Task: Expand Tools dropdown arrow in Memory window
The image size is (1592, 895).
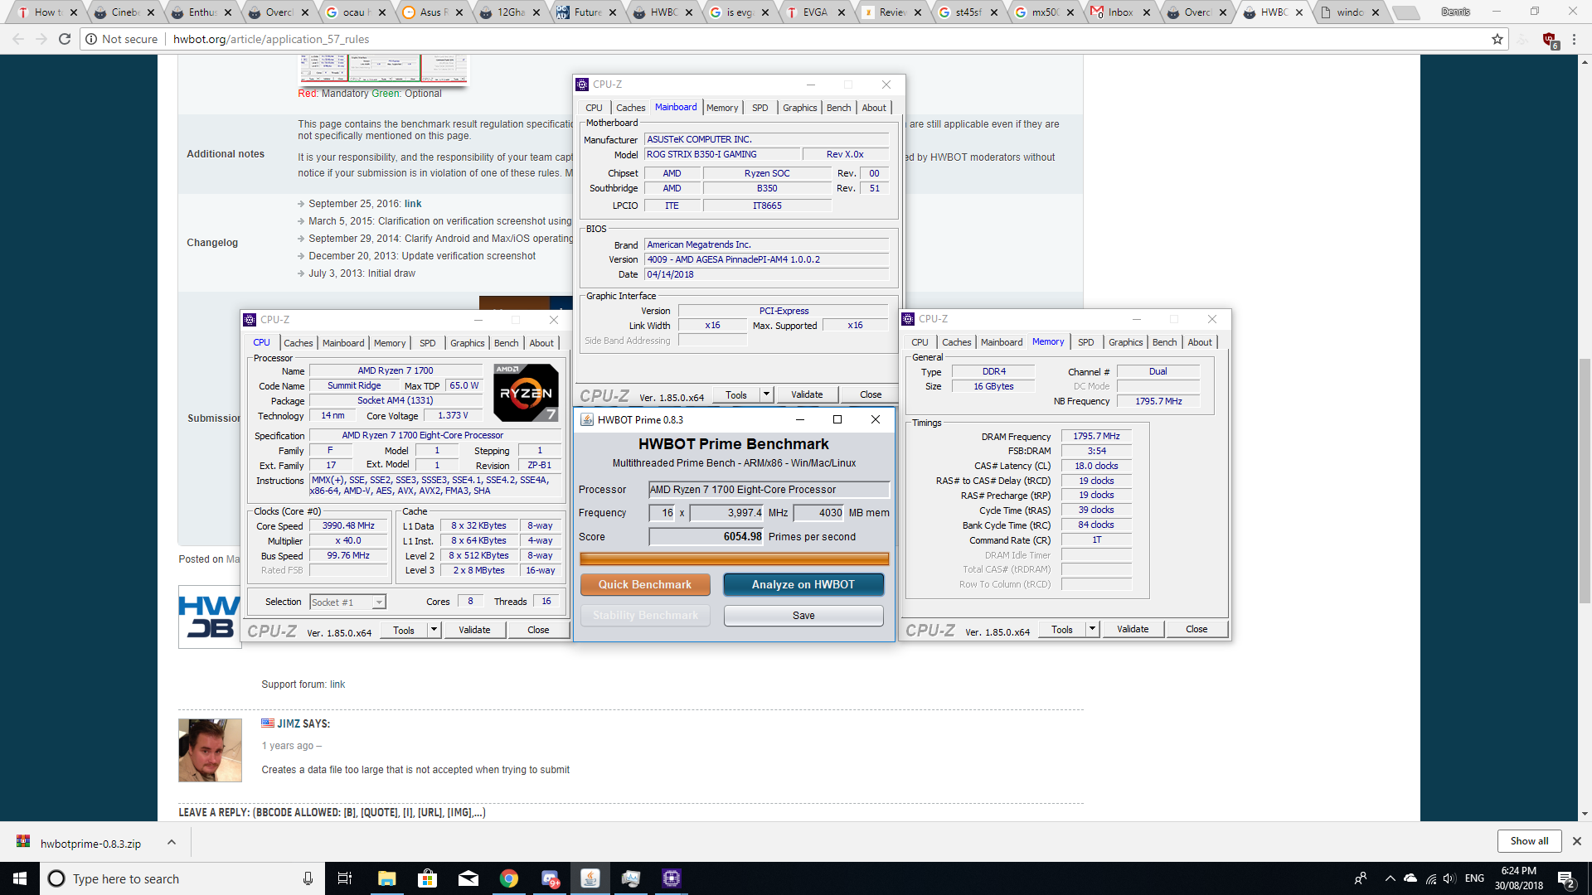Action: (1092, 629)
